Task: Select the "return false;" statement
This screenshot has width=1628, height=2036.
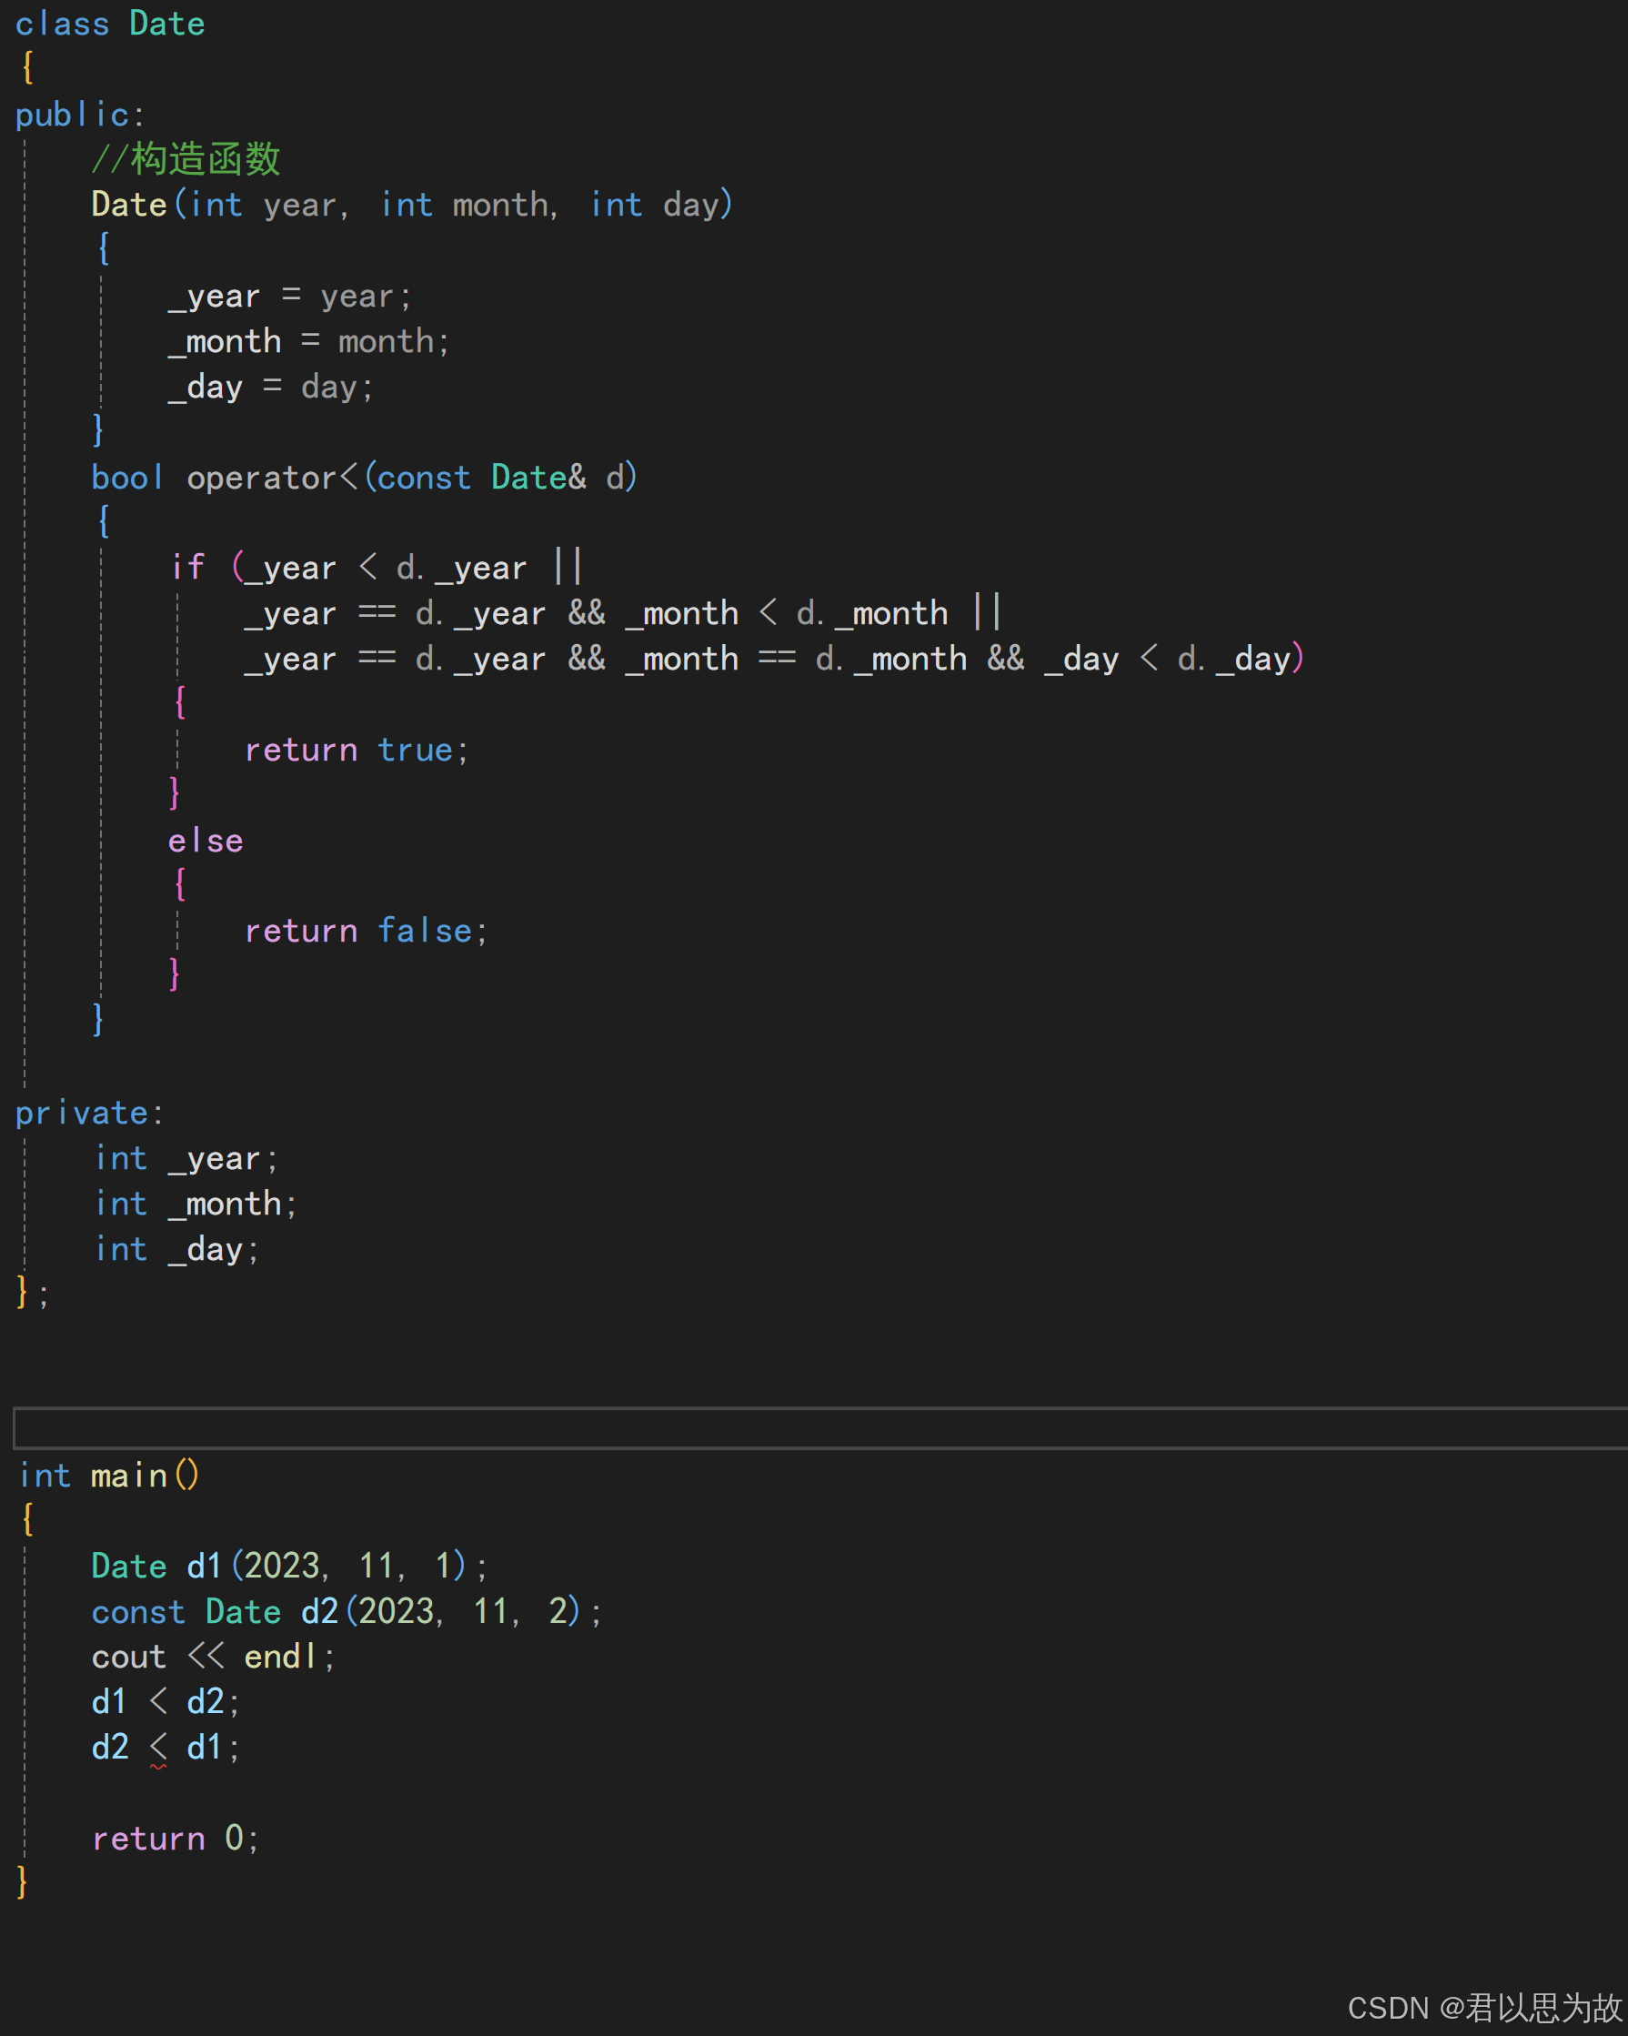Action: pyautogui.click(x=366, y=930)
